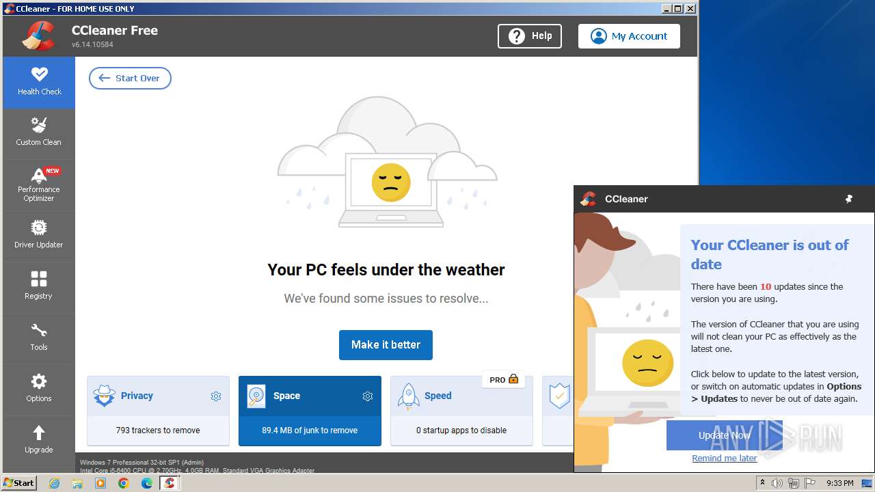Open Options in sidebar
The width and height of the screenshot is (875, 492).
coord(39,390)
